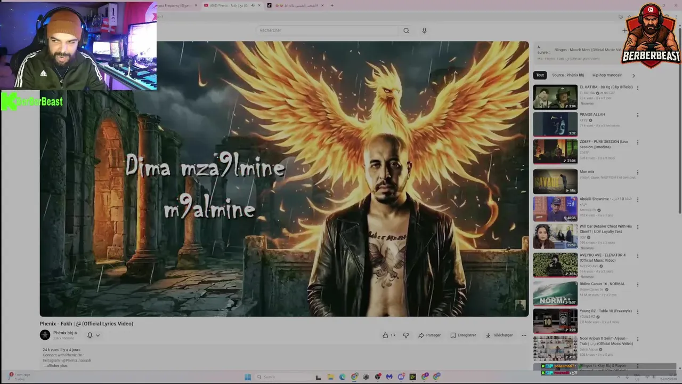Open Windows Start menu button
Viewport: 682px width, 384px height.
[x=248, y=377]
